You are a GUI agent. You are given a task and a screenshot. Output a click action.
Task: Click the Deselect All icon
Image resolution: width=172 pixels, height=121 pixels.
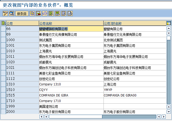tap(64, 13)
